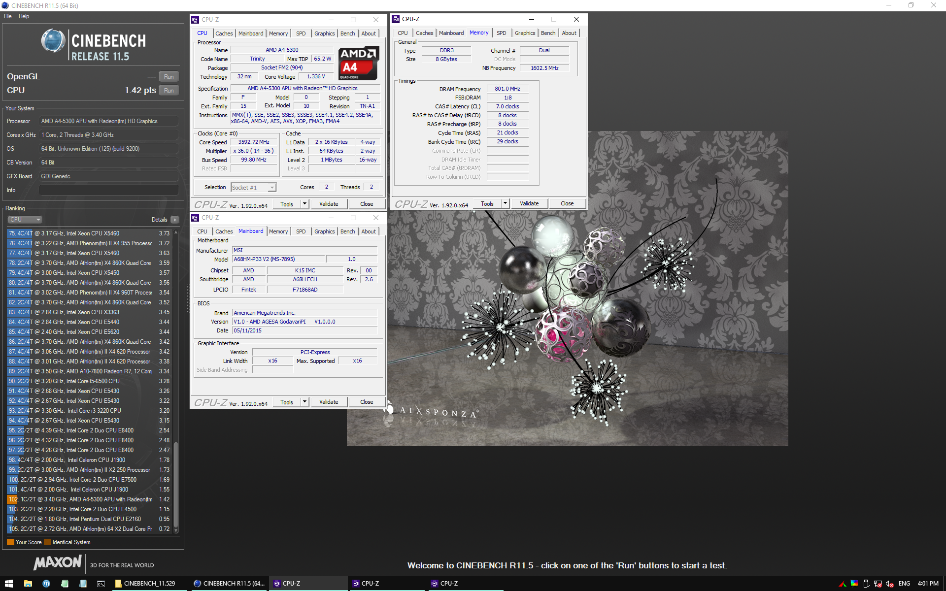Click Validate in the Memory CPU-Z window
The height and width of the screenshot is (591, 946).
click(x=529, y=203)
